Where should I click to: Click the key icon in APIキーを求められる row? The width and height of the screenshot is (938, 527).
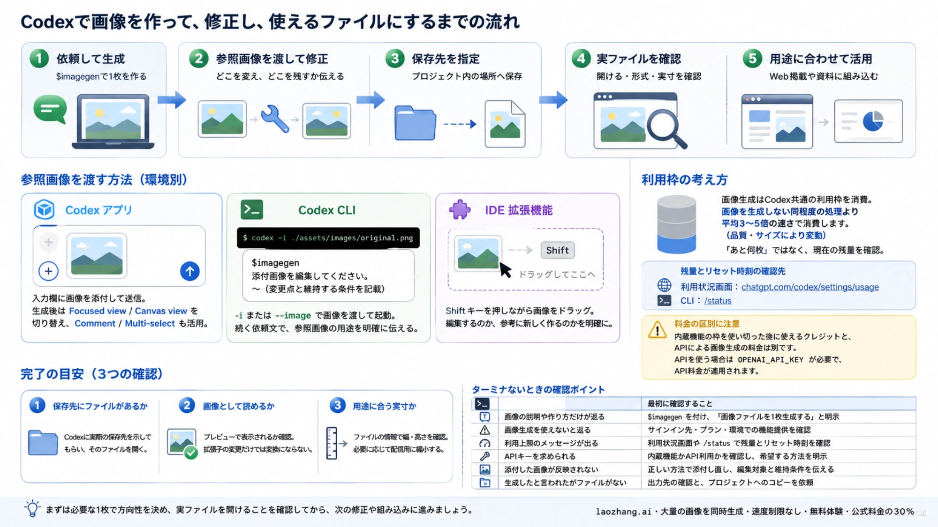[484, 456]
